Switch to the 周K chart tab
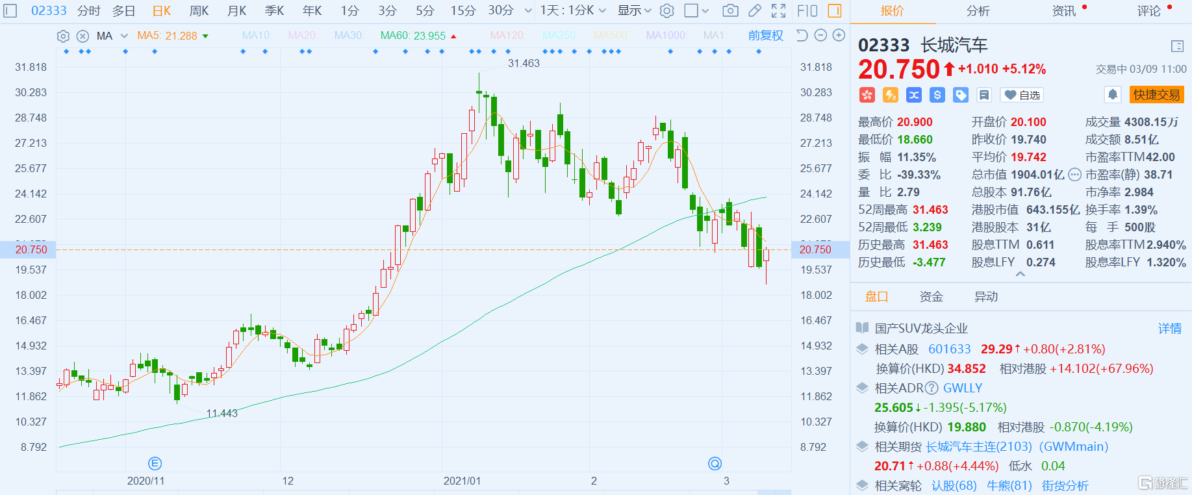This screenshot has width=1192, height=495. point(199,10)
